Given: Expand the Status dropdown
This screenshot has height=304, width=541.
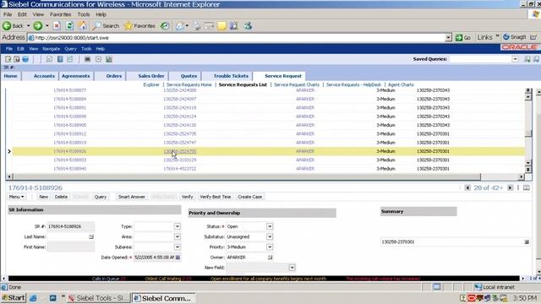Looking at the screenshot, I should (x=270, y=226).
